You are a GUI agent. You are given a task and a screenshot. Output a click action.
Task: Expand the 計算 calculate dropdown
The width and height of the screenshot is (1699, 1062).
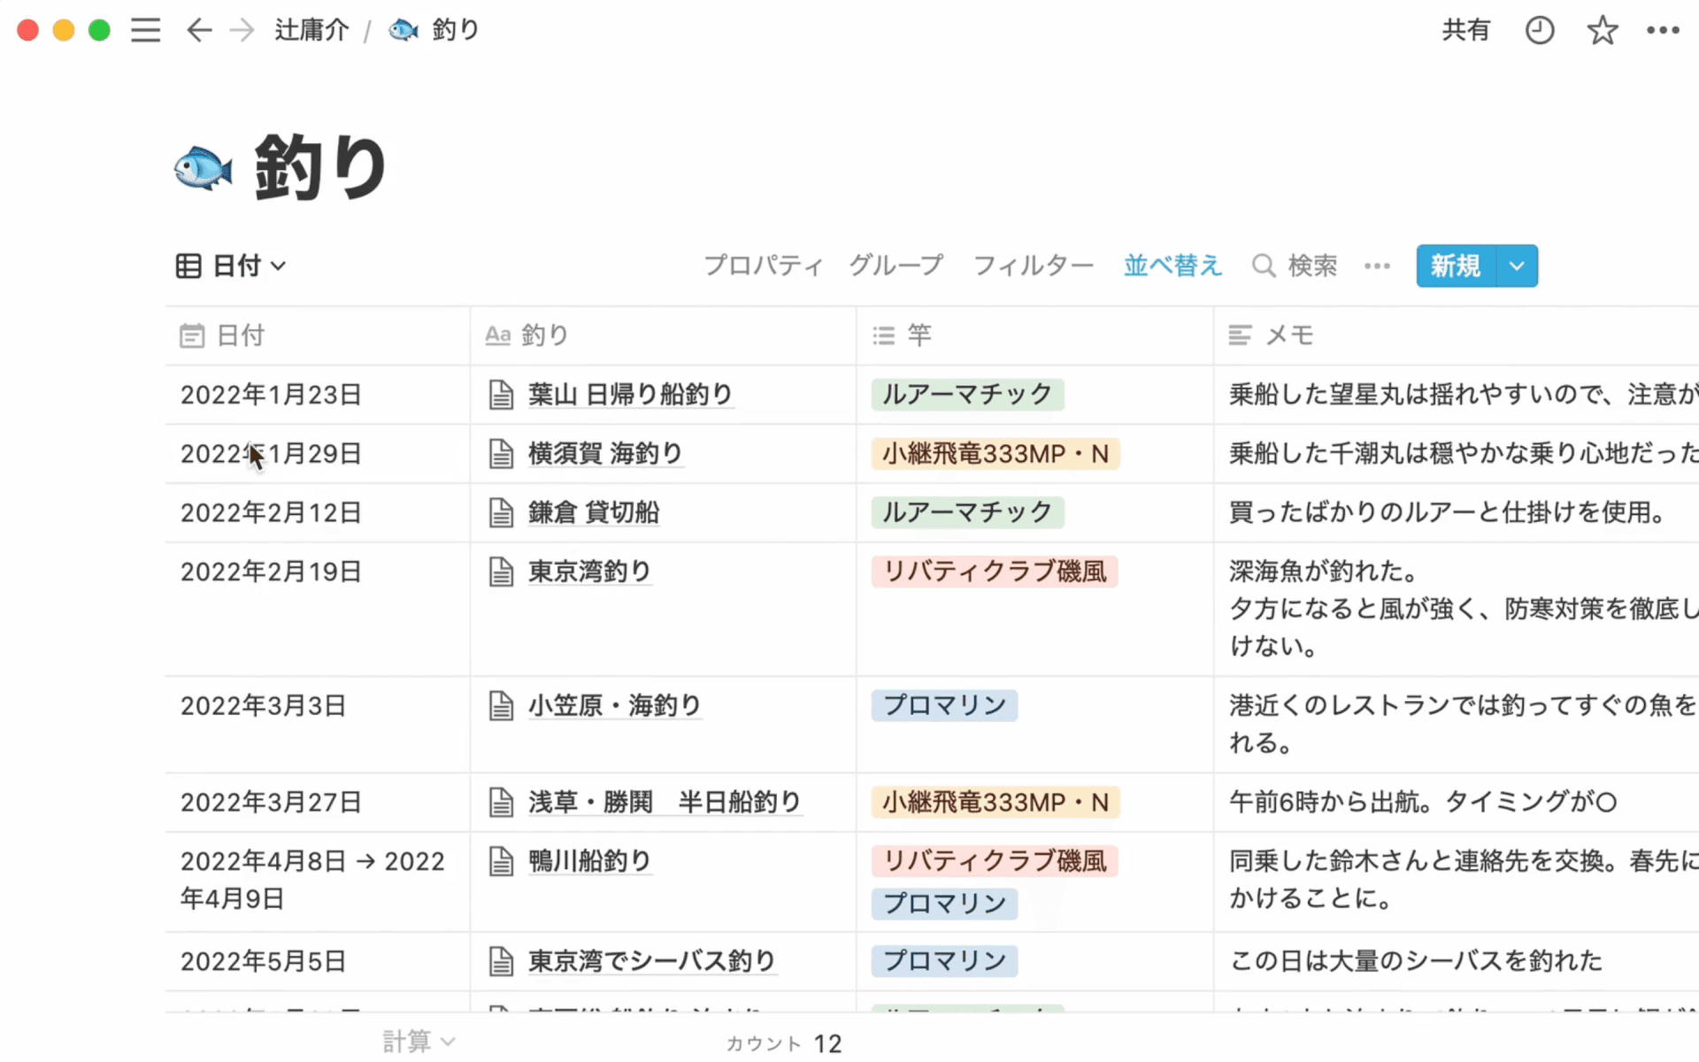(x=418, y=1042)
